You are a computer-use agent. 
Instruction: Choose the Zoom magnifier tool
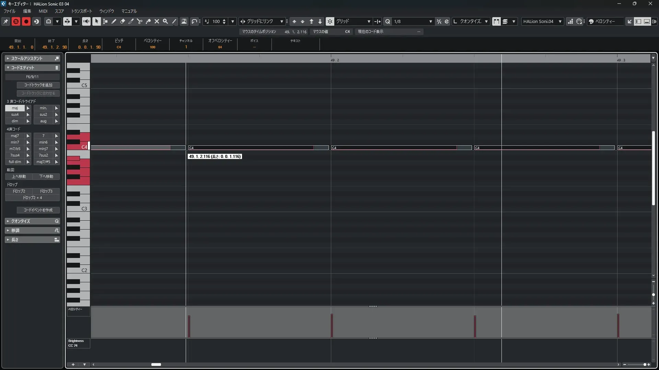[165, 21]
